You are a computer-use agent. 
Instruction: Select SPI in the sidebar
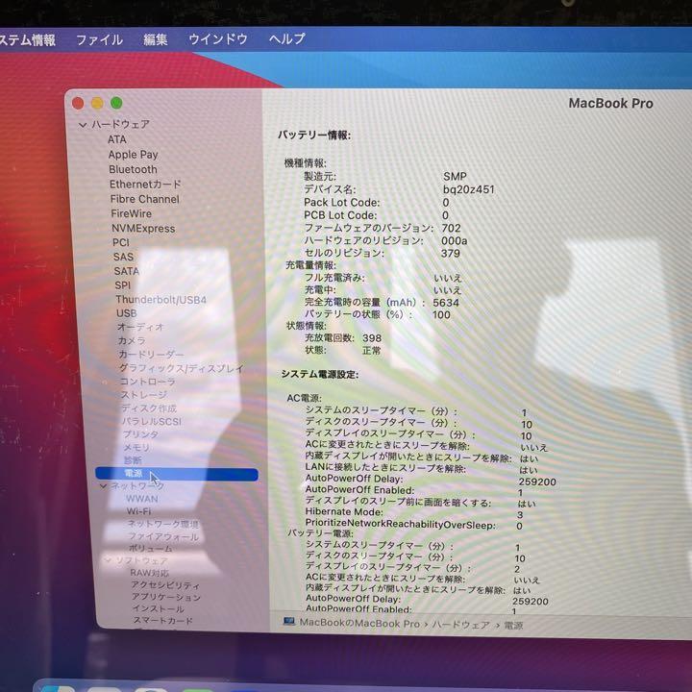coord(123,285)
